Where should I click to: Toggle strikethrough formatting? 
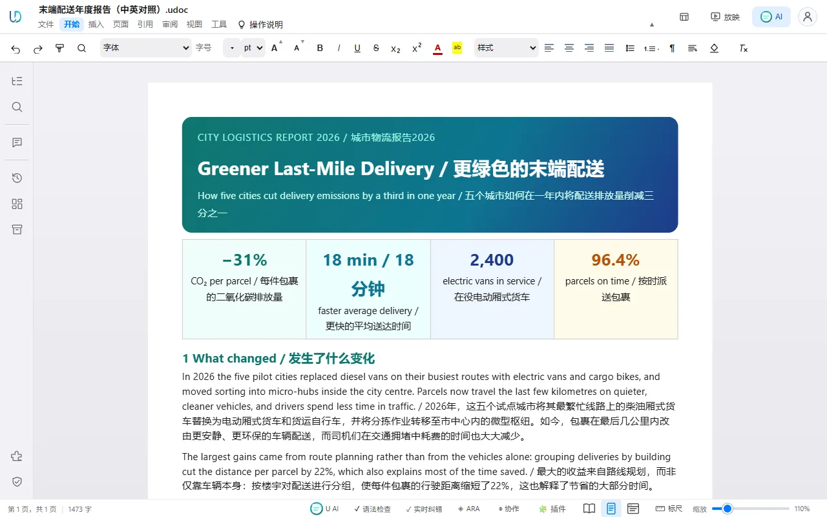376,48
